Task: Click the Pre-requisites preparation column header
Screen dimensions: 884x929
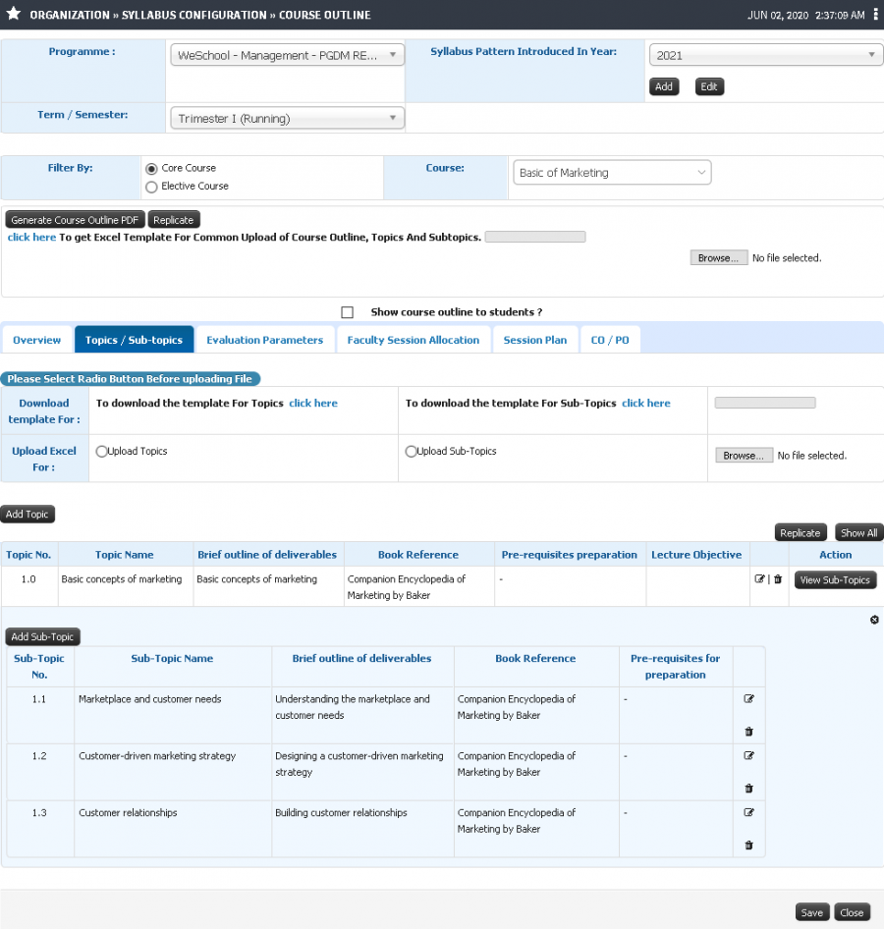Action: click(x=570, y=555)
